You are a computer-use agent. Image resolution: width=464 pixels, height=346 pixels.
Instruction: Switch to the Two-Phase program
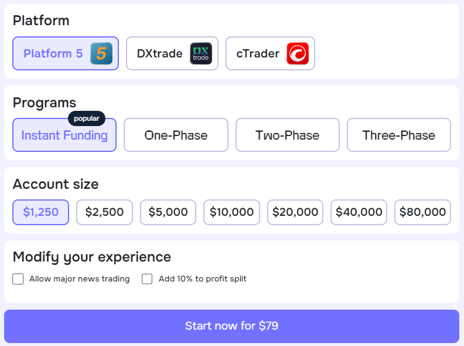pyautogui.click(x=287, y=135)
